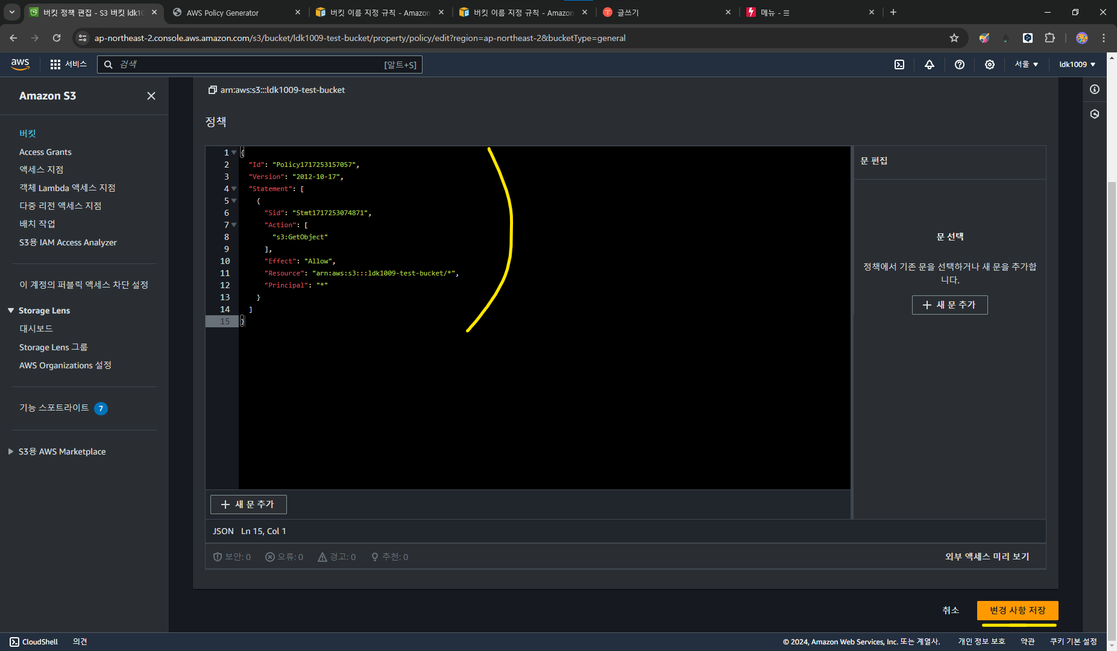Viewport: 1117px width, 651px height.
Task: Launch CloudShell from the top navigation bar
Action: (899, 64)
